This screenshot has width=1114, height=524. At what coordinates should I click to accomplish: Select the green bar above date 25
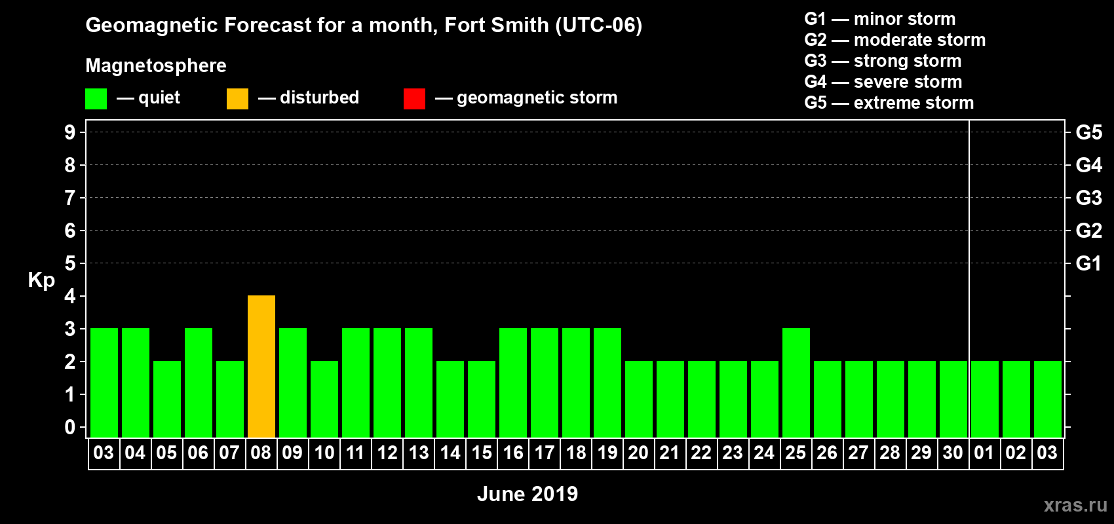[796, 383]
